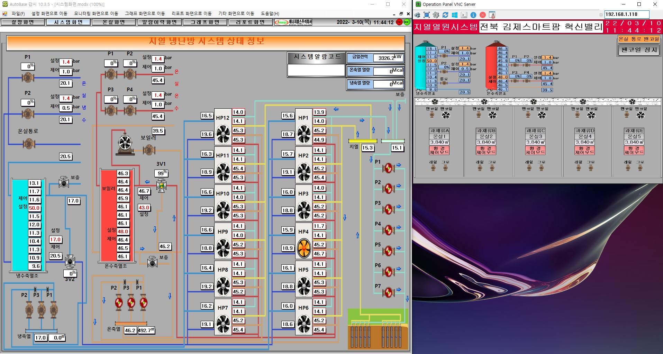Click the 온축열 P2 red pump icon
Viewport: 663px width, 354px height.
[119, 302]
